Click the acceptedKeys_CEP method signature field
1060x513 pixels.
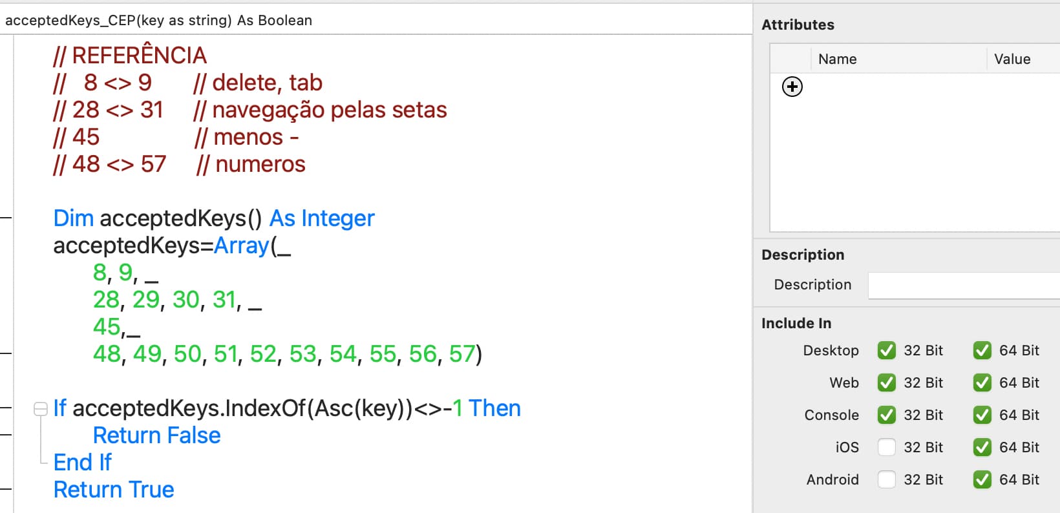376,20
